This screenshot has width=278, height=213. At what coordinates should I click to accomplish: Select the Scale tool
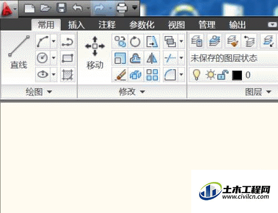pos(120,58)
